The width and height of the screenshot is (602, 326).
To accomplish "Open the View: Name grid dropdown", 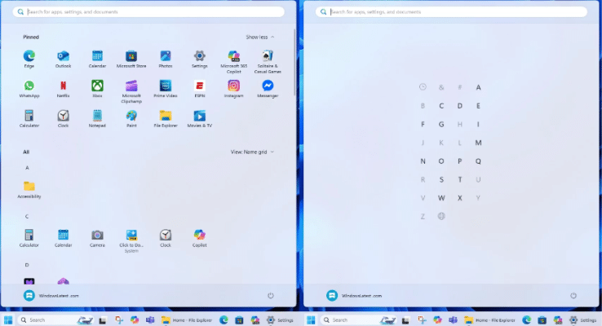I will point(252,152).
